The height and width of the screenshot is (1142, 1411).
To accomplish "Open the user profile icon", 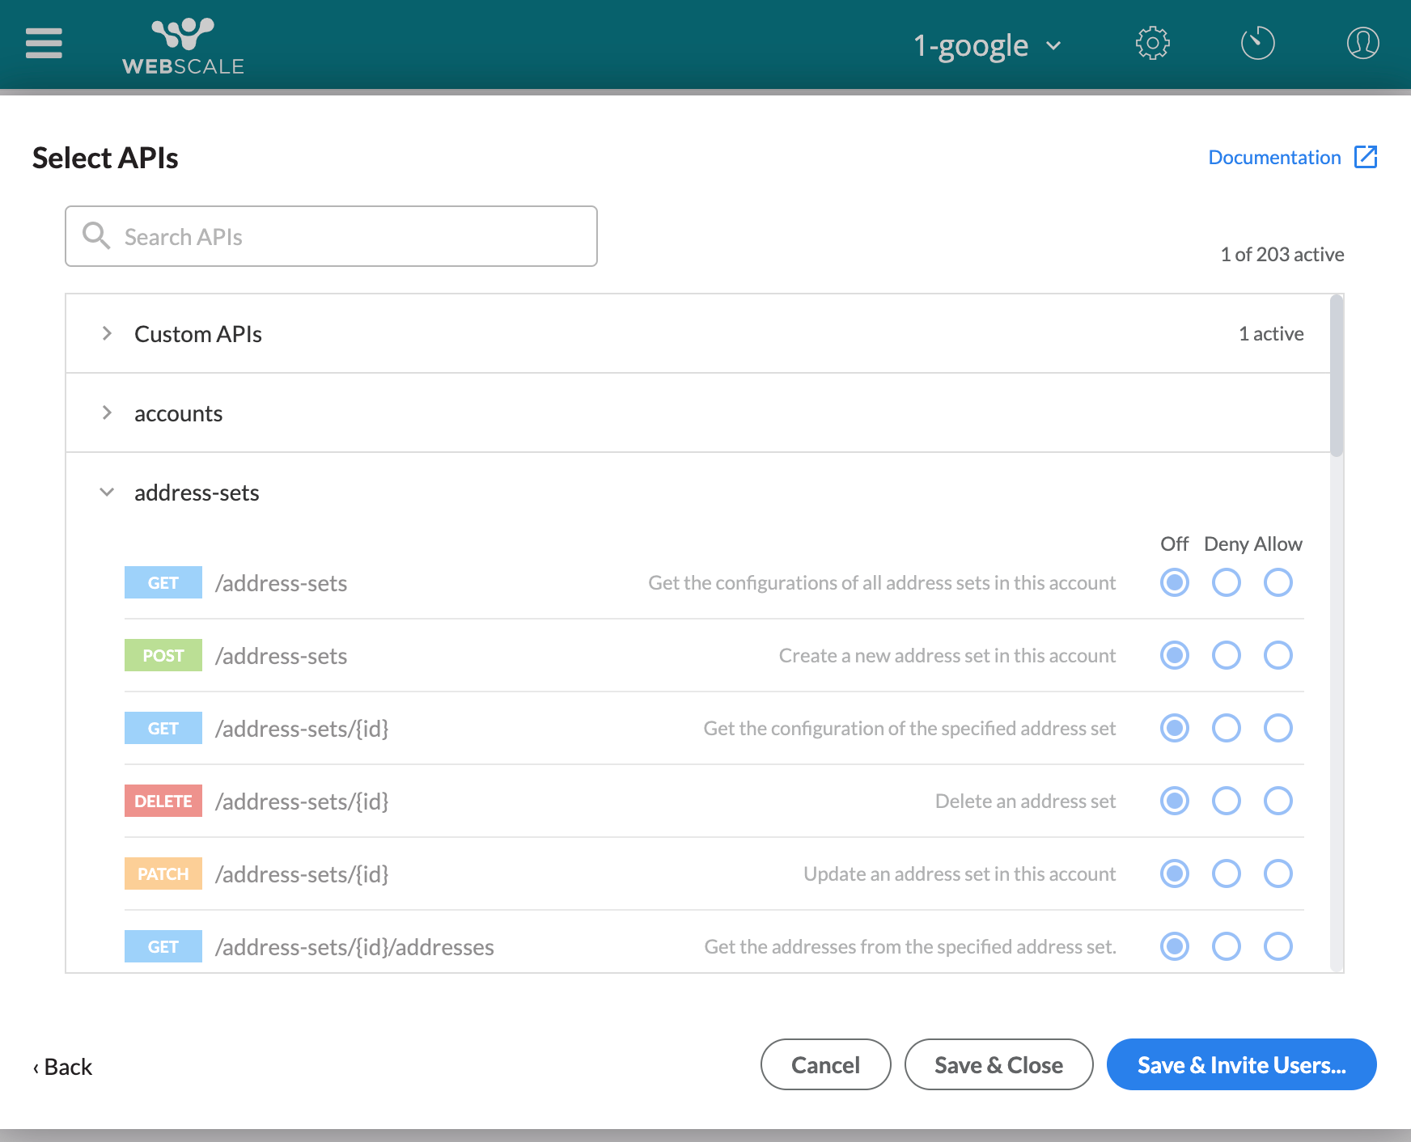I will tap(1362, 44).
